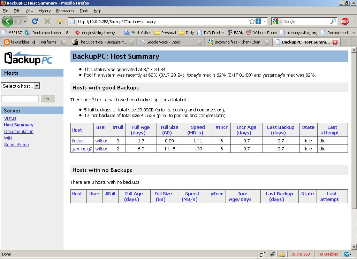Click the host search text field

pyautogui.click(x=20, y=99)
